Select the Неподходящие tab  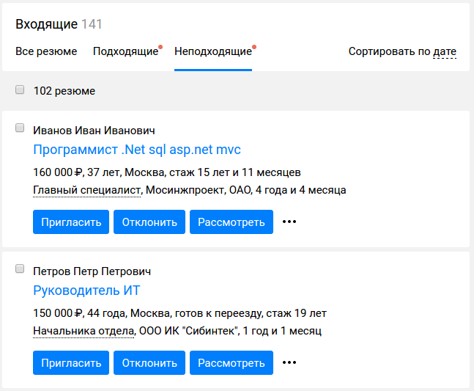coord(212,52)
